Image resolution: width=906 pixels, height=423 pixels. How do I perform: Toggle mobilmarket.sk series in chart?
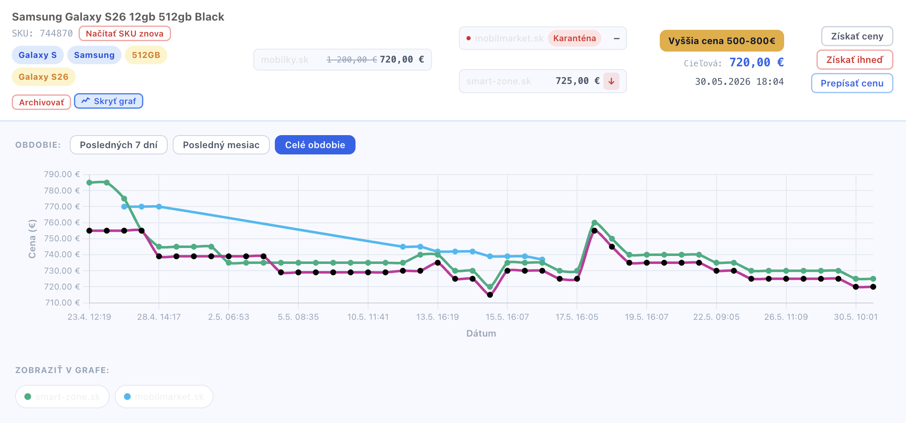[164, 397]
